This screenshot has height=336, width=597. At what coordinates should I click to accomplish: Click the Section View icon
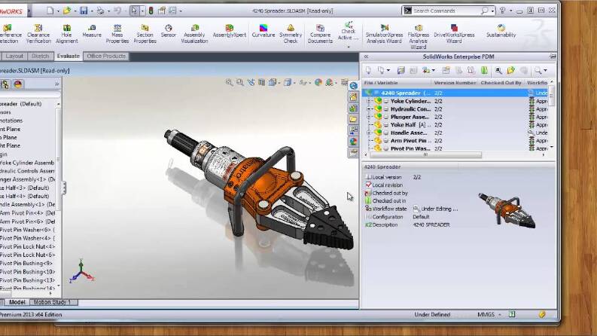261,82
